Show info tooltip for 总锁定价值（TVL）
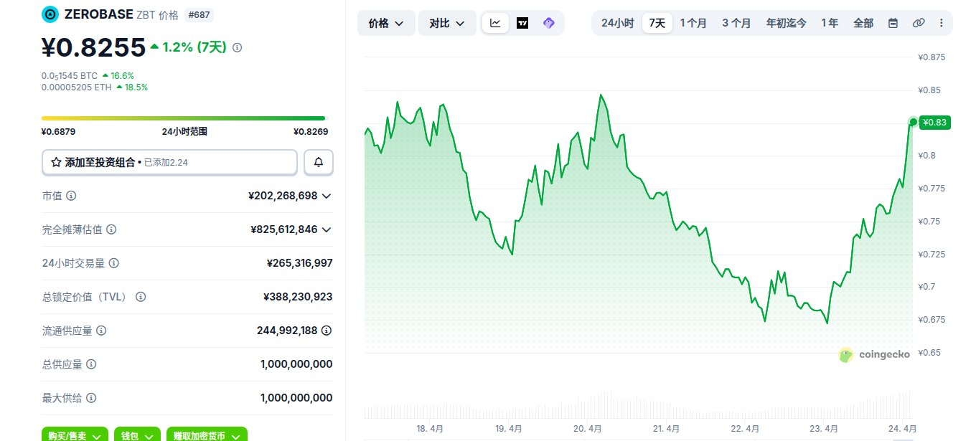976x441 pixels. (x=141, y=297)
